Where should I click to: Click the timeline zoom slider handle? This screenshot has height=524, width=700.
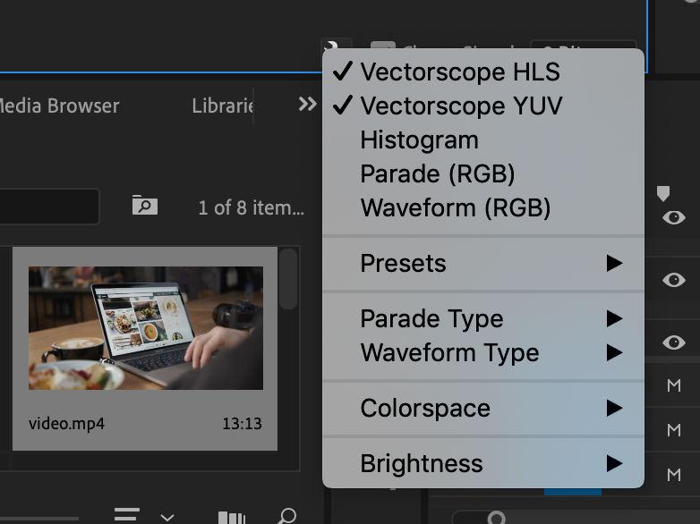[x=495, y=517]
